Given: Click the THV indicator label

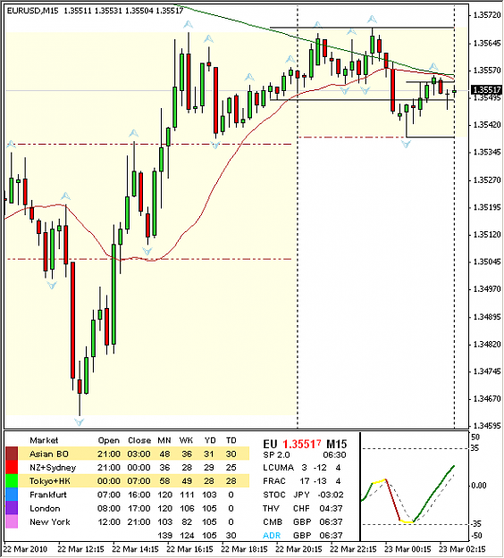Looking at the screenshot, I should click(x=271, y=508).
